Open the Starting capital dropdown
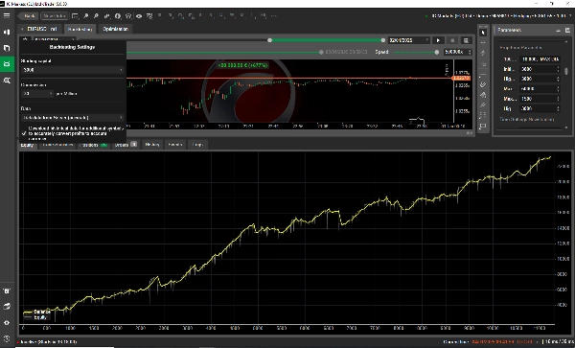 pos(72,70)
